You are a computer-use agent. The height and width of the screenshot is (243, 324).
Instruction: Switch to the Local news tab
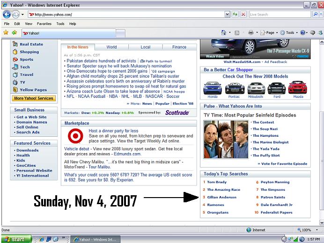pos(146,47)
